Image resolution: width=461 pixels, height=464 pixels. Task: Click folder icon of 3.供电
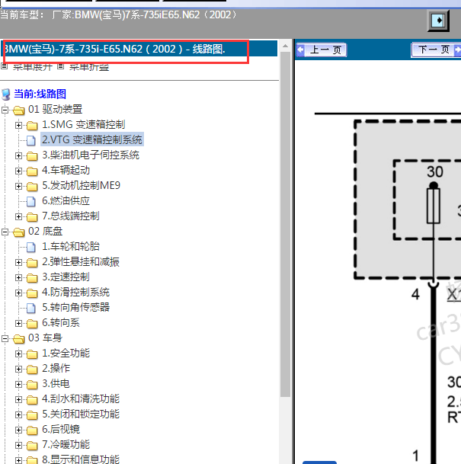tap(32, 385)
